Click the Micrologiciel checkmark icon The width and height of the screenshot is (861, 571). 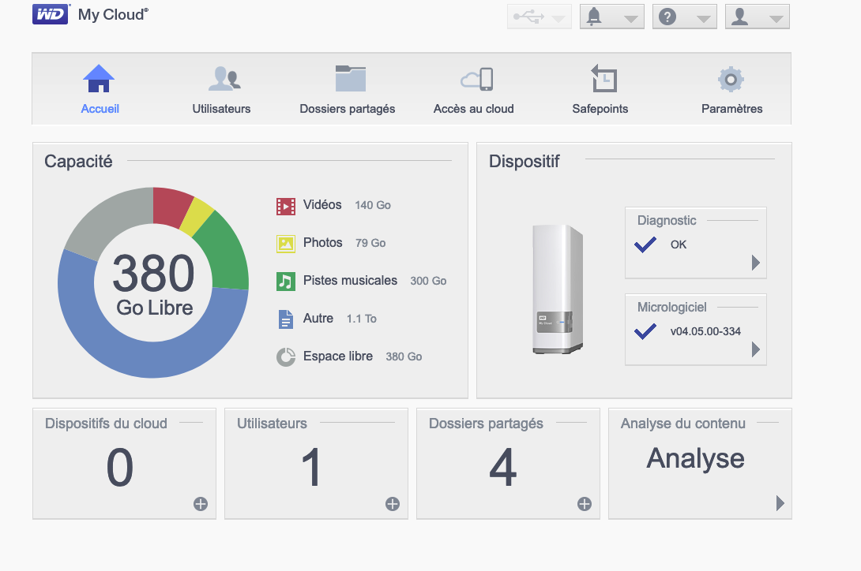645,331
